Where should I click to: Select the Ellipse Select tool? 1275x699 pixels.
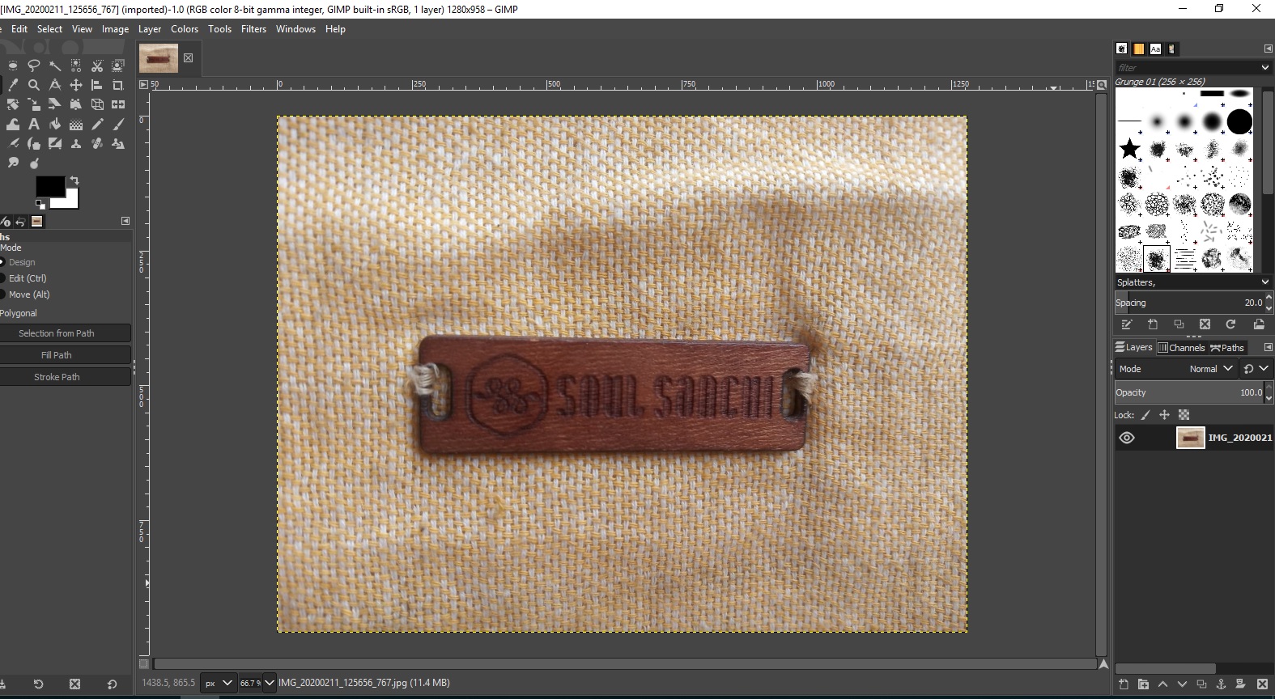coord(13,66)
